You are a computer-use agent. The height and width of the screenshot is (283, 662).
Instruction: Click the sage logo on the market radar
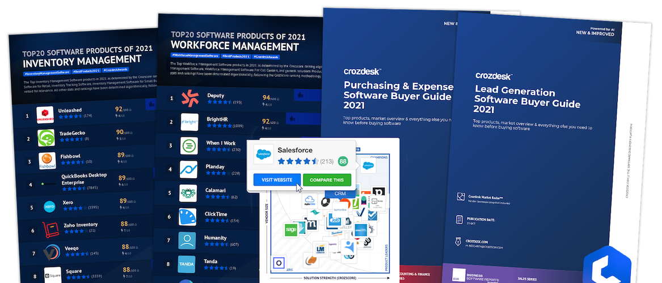(x=291, y=230)
